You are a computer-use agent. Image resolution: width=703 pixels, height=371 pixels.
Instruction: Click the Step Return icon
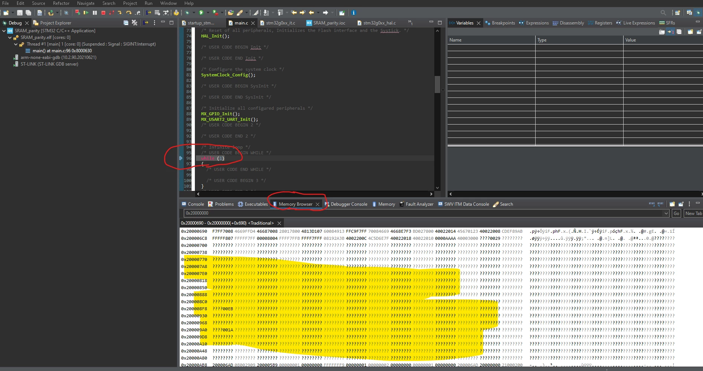(138, 13)
